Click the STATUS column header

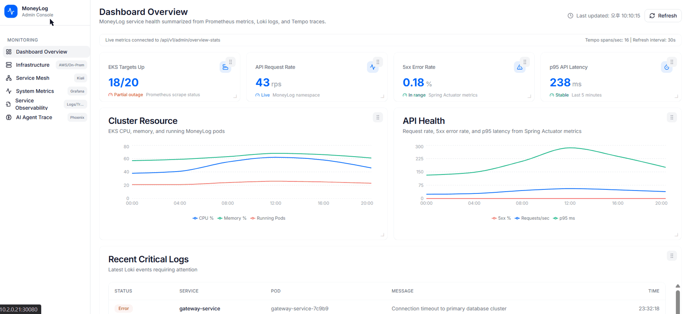coord(123,291)
